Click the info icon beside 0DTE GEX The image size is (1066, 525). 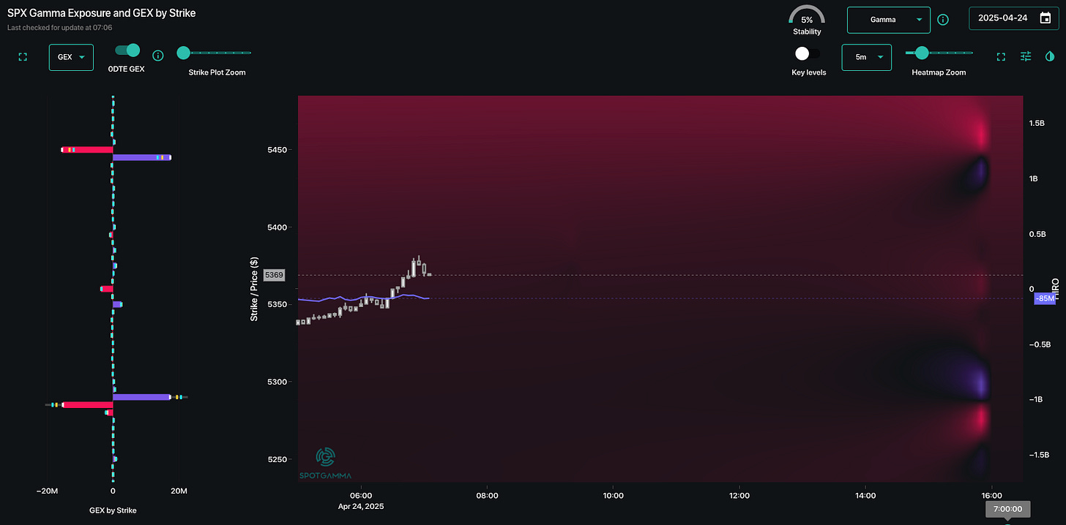pyautogui.click(x=157, y=56)
